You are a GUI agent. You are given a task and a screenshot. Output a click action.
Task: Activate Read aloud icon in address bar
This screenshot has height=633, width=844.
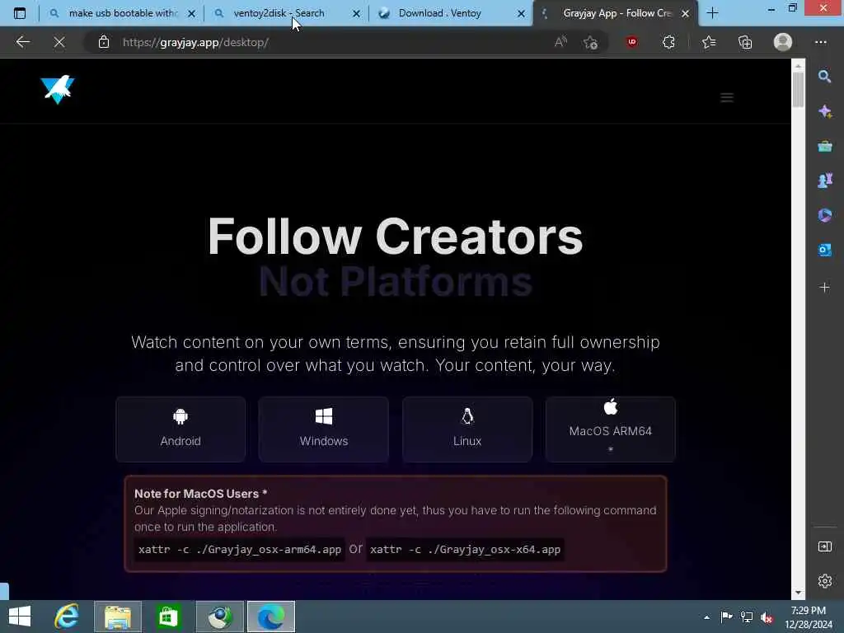point(560,42)
